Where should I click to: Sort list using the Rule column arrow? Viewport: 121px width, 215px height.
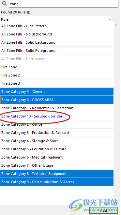[110, 20]
